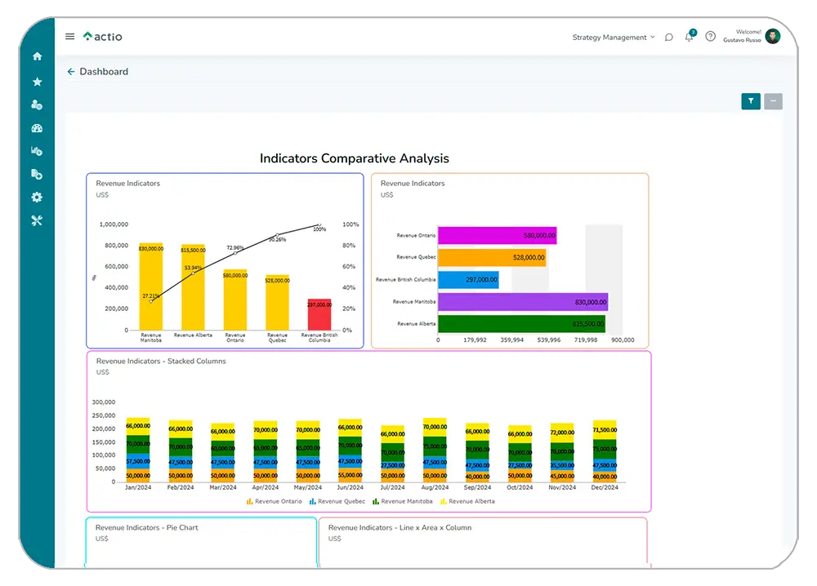This screenshot has height=586, width=817.
Task: Expand the Strategy Management dropdown
Action: [613, 38]
